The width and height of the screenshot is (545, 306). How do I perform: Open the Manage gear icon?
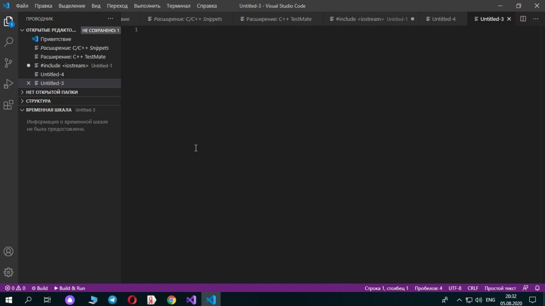click(9, 272)
